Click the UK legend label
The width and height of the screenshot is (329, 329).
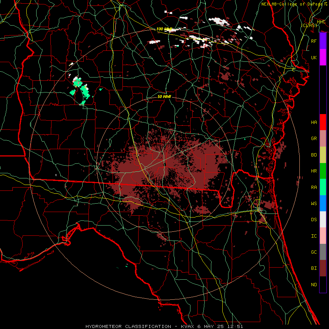pyautogui.click(x=314, y=57)
